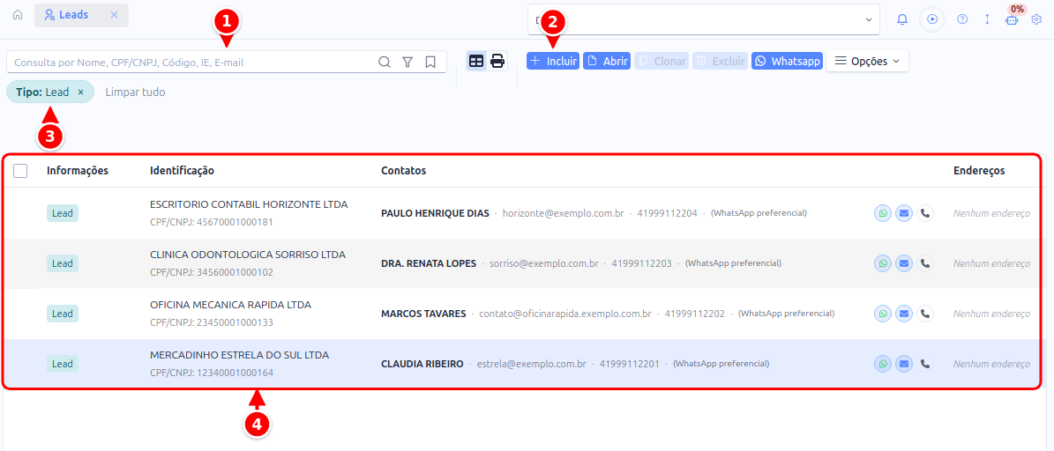Email icon for Dra. Renata Lopes

pos(904,263)
